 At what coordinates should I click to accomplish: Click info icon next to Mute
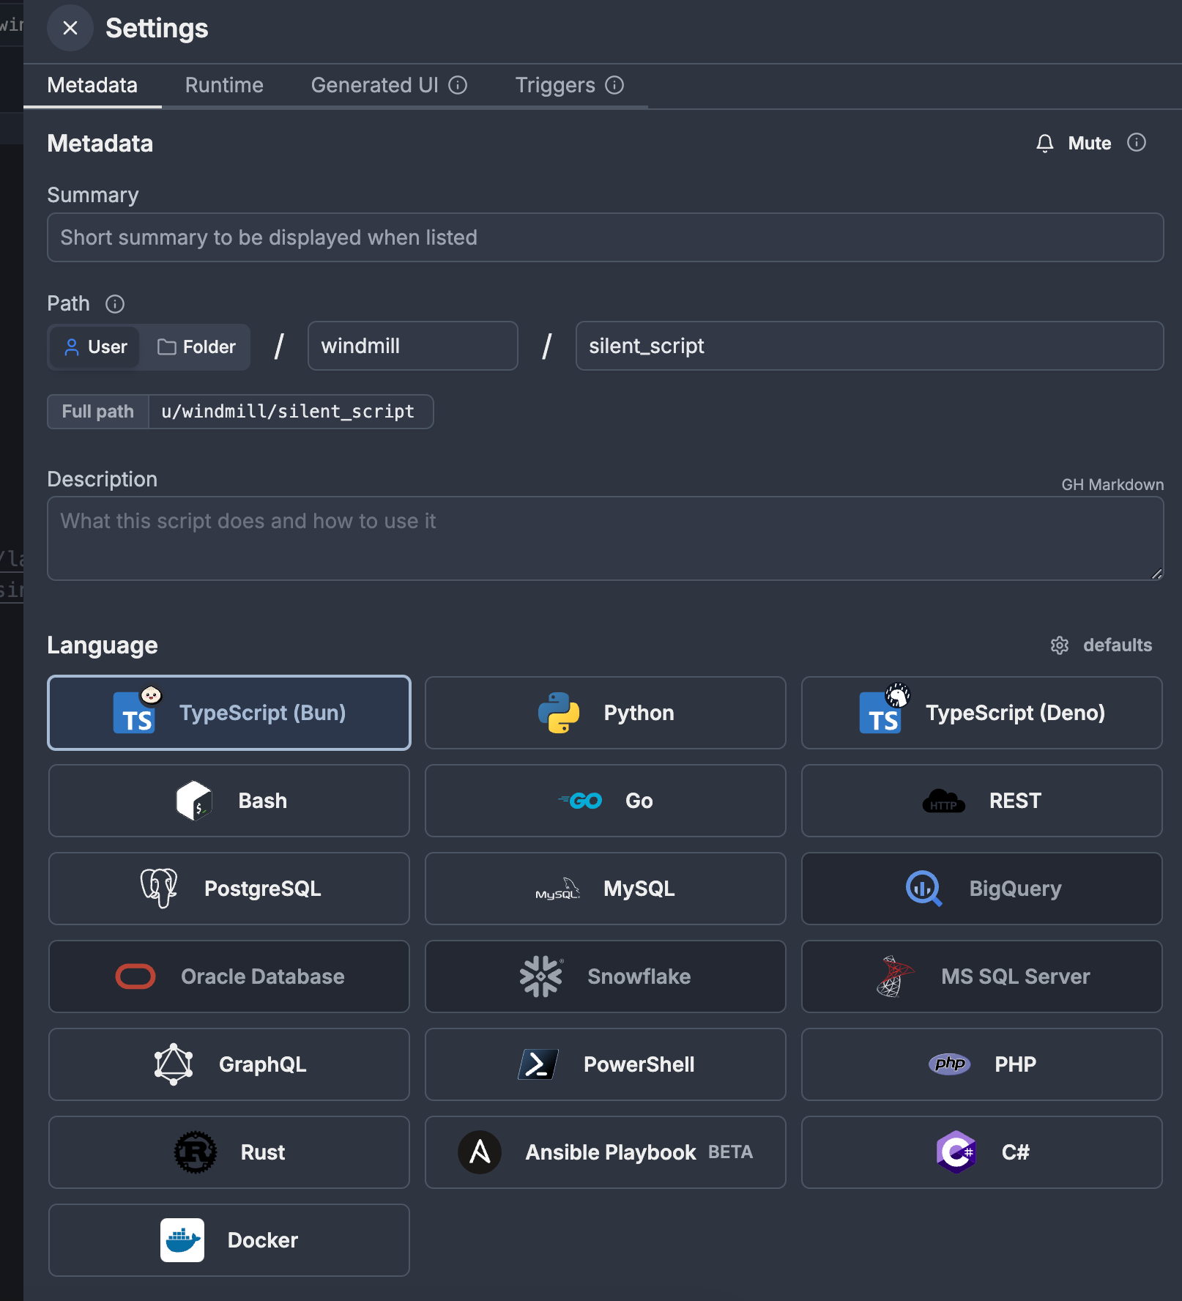[1136, 142]
